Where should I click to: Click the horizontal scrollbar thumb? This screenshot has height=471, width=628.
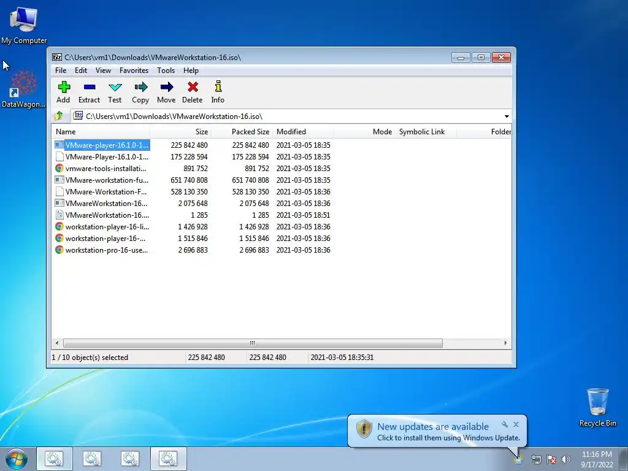click(253, 343)
